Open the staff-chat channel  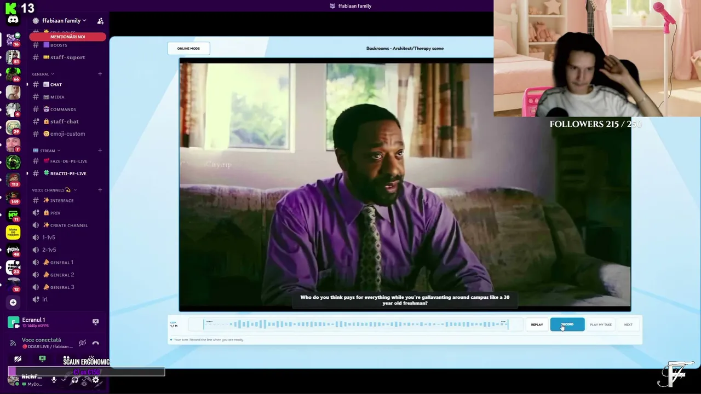click(x=67, y=121)
